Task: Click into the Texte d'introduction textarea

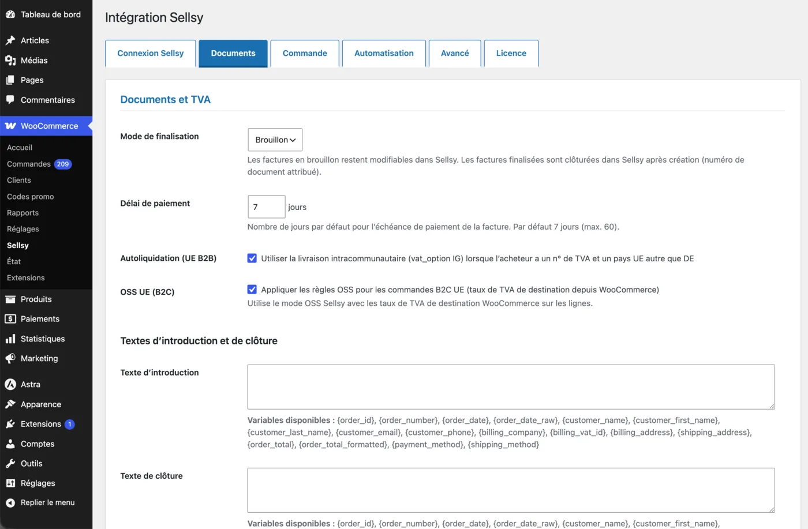Action: click(511, 387)
